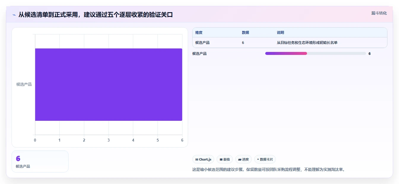Click the 6 候选产品 stat card
The width and height of the screenshot is (399, 184).
40,161
